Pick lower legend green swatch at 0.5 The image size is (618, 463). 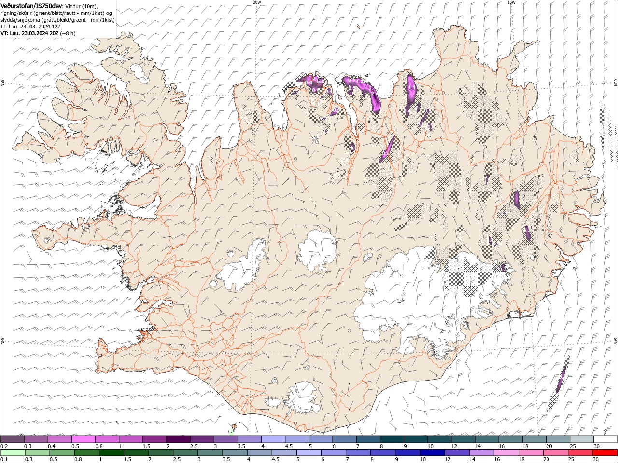coord(62,453)
